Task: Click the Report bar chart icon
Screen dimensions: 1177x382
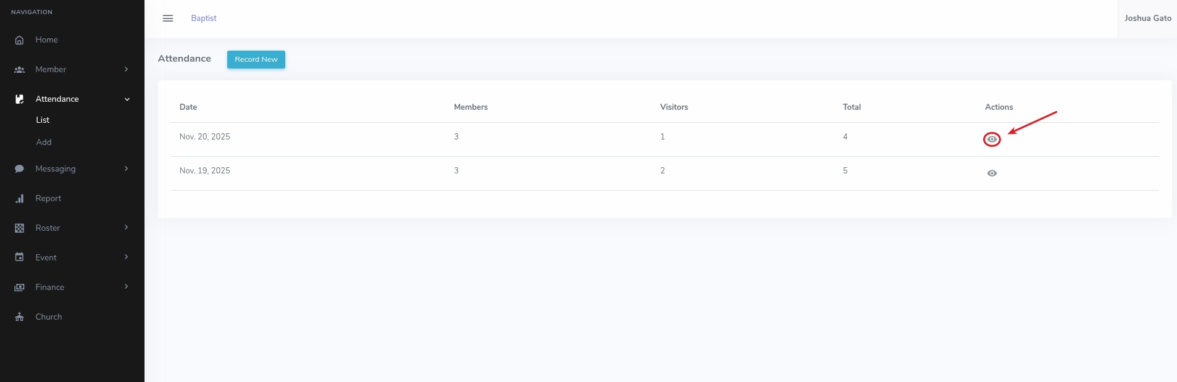Action: pos(19,199)
